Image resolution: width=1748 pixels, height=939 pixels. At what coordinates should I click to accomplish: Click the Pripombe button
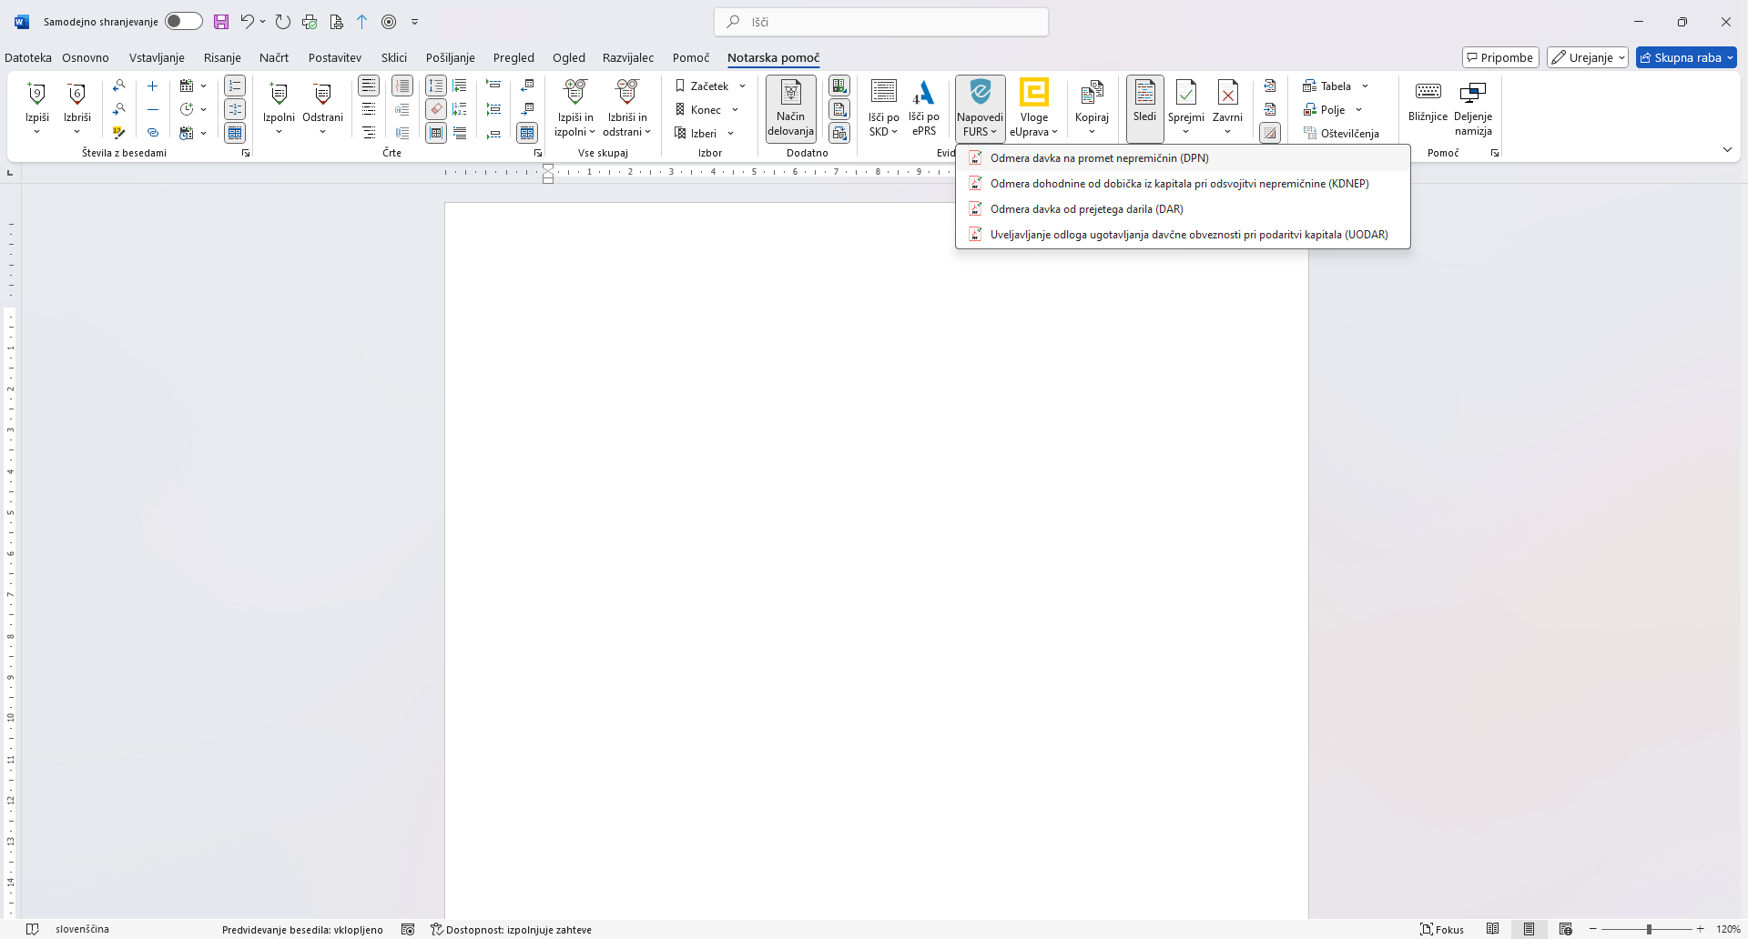coord(1499,57)
